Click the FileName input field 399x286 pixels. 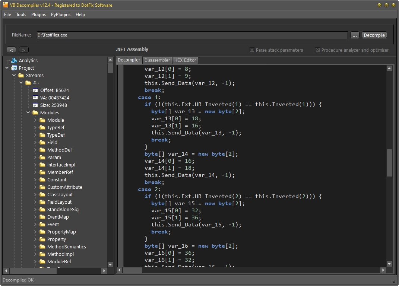[192, 35]
